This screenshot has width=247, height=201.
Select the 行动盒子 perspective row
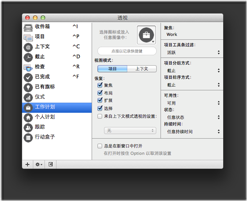(57, 137)
